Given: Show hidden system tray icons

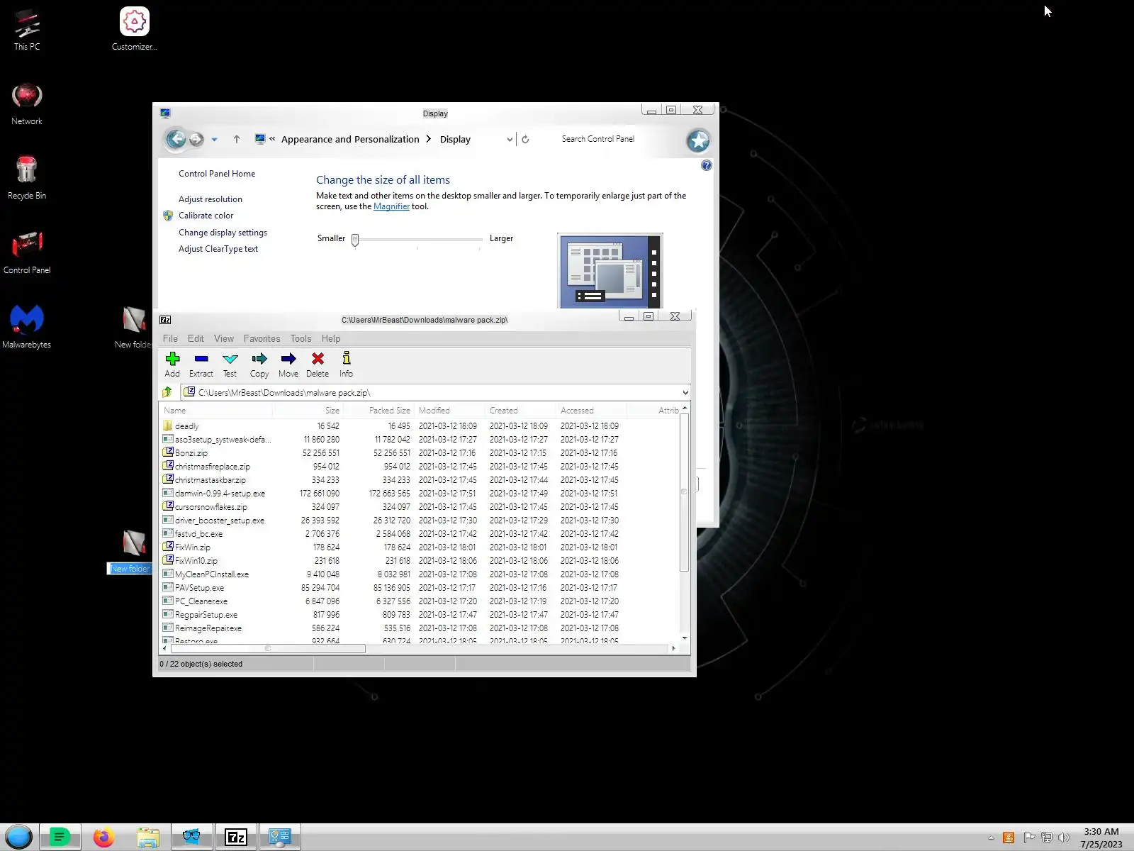Looking at the screenshot, I should point(991,838).
